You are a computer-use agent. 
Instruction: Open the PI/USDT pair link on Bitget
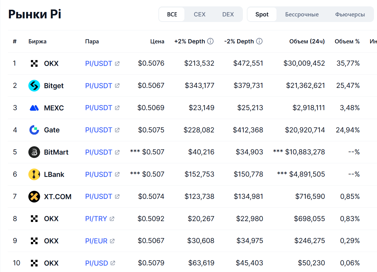[x=98, y=86]
